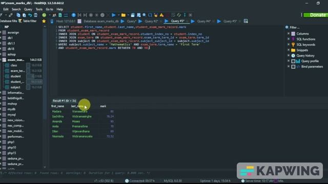Expand the Columns helper node
Screen dimensions: 328x184
tap(289, 33)
